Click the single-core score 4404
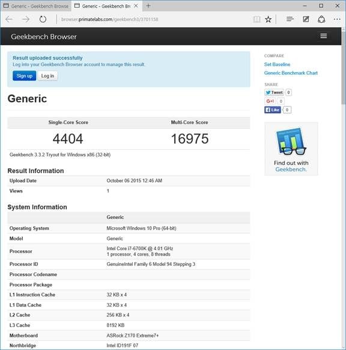 [x=68, y=138]
